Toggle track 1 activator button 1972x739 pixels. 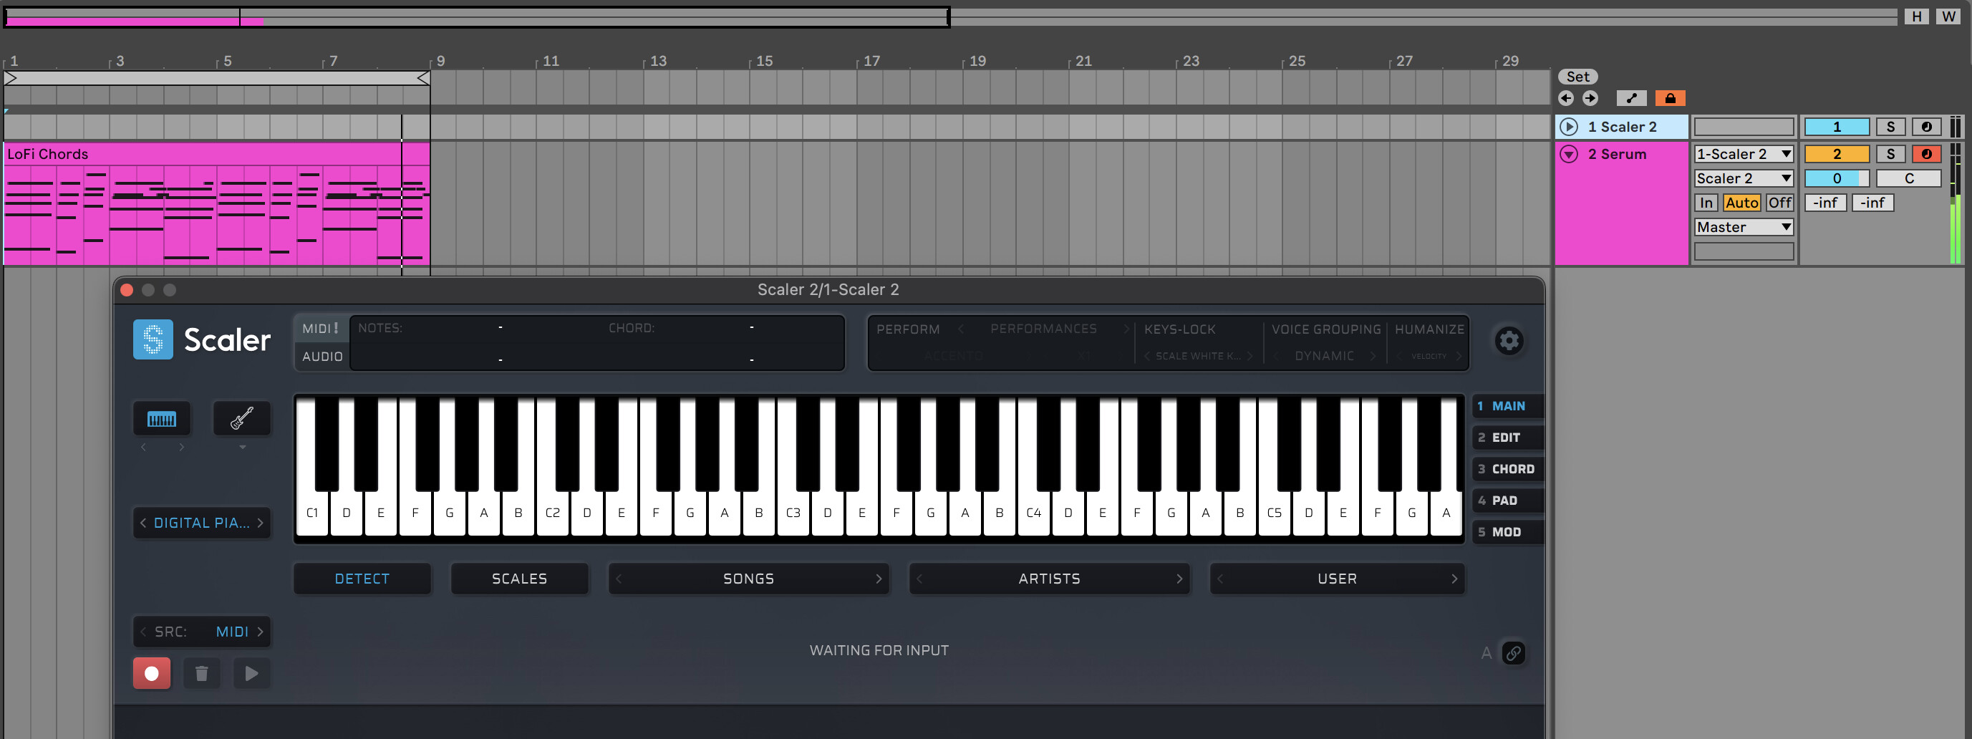[x=1837, y=127]
